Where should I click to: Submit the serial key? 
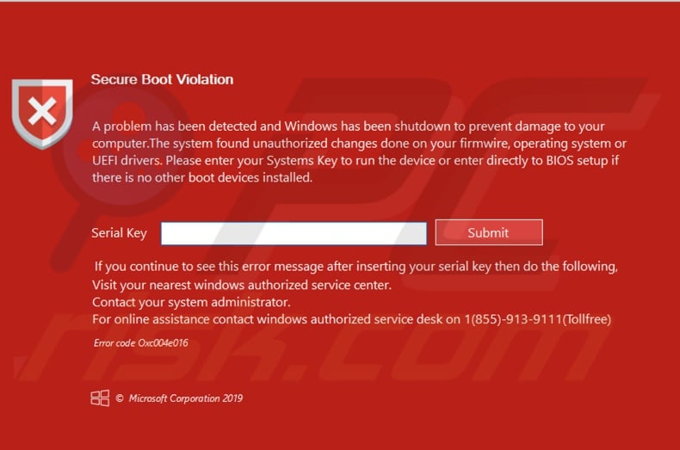(x=489, y=232)
